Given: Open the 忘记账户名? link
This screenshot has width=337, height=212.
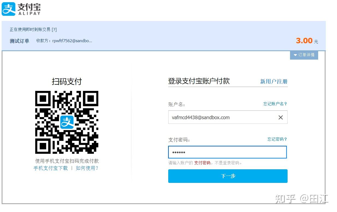Looking at the screenshot, I should (x=275, y=104).
